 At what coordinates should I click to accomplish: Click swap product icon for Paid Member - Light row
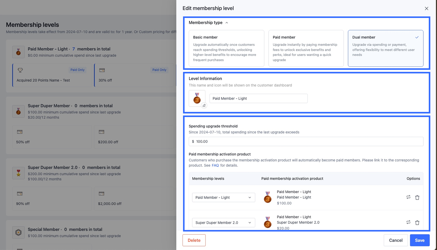coord(408,197)
